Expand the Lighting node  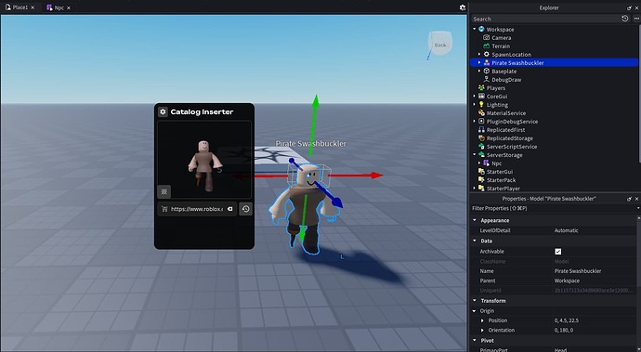tap(474, 105)
